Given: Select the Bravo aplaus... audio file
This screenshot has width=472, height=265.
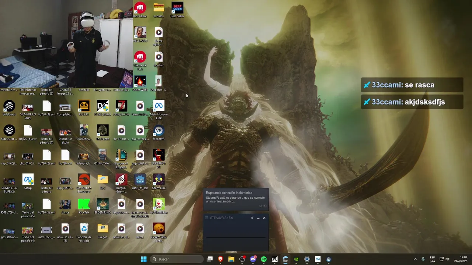Looking at the screenshot, I should 159,36.
